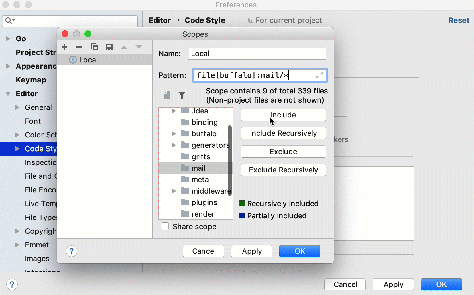Expand the generators folder
The width and height of the screenshot is (474, 295).
pos(174,145)
